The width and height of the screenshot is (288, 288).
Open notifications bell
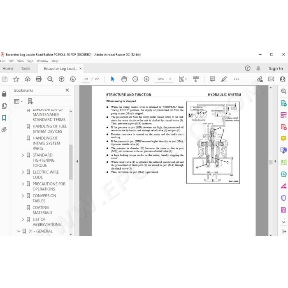[258, 69]
